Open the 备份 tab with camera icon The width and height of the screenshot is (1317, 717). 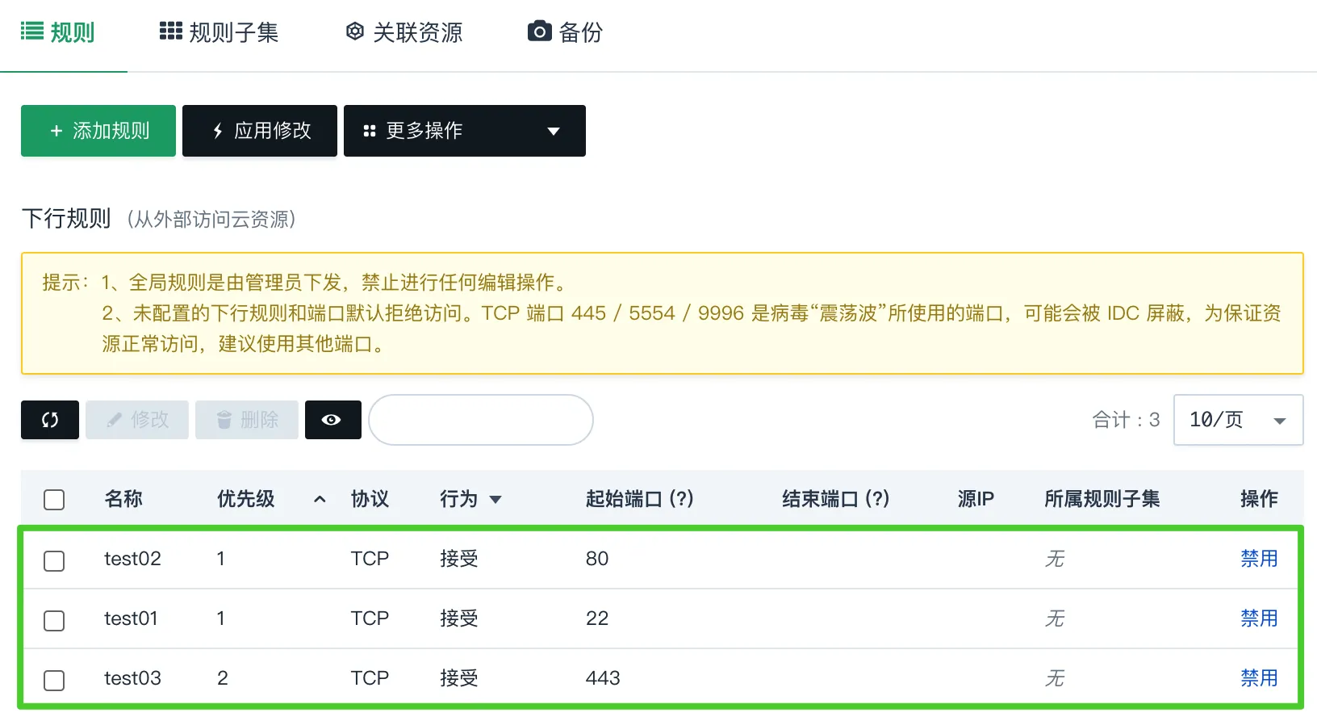[565, 32]
